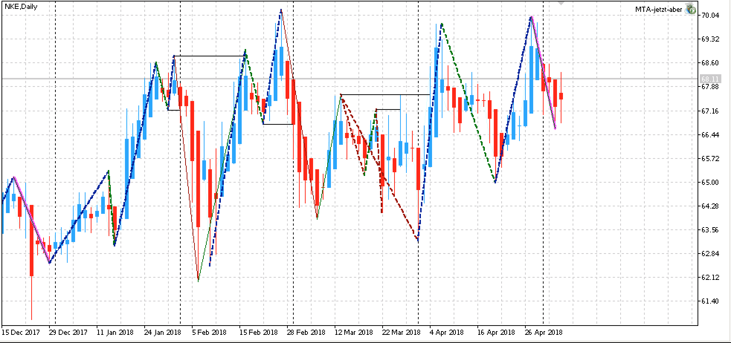The width and height of the screenshot is (731, 343).
Task: Click price scale value 61.40
Action: tap(710, 301)
